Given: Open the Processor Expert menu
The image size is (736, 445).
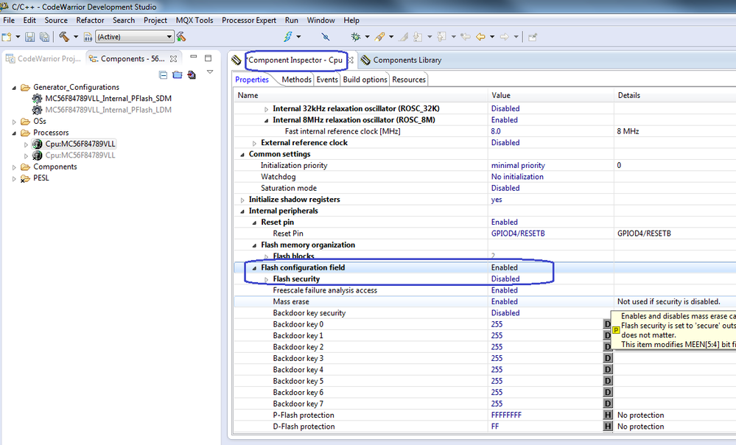Looking at the screenshot, I should pos(248,20).
